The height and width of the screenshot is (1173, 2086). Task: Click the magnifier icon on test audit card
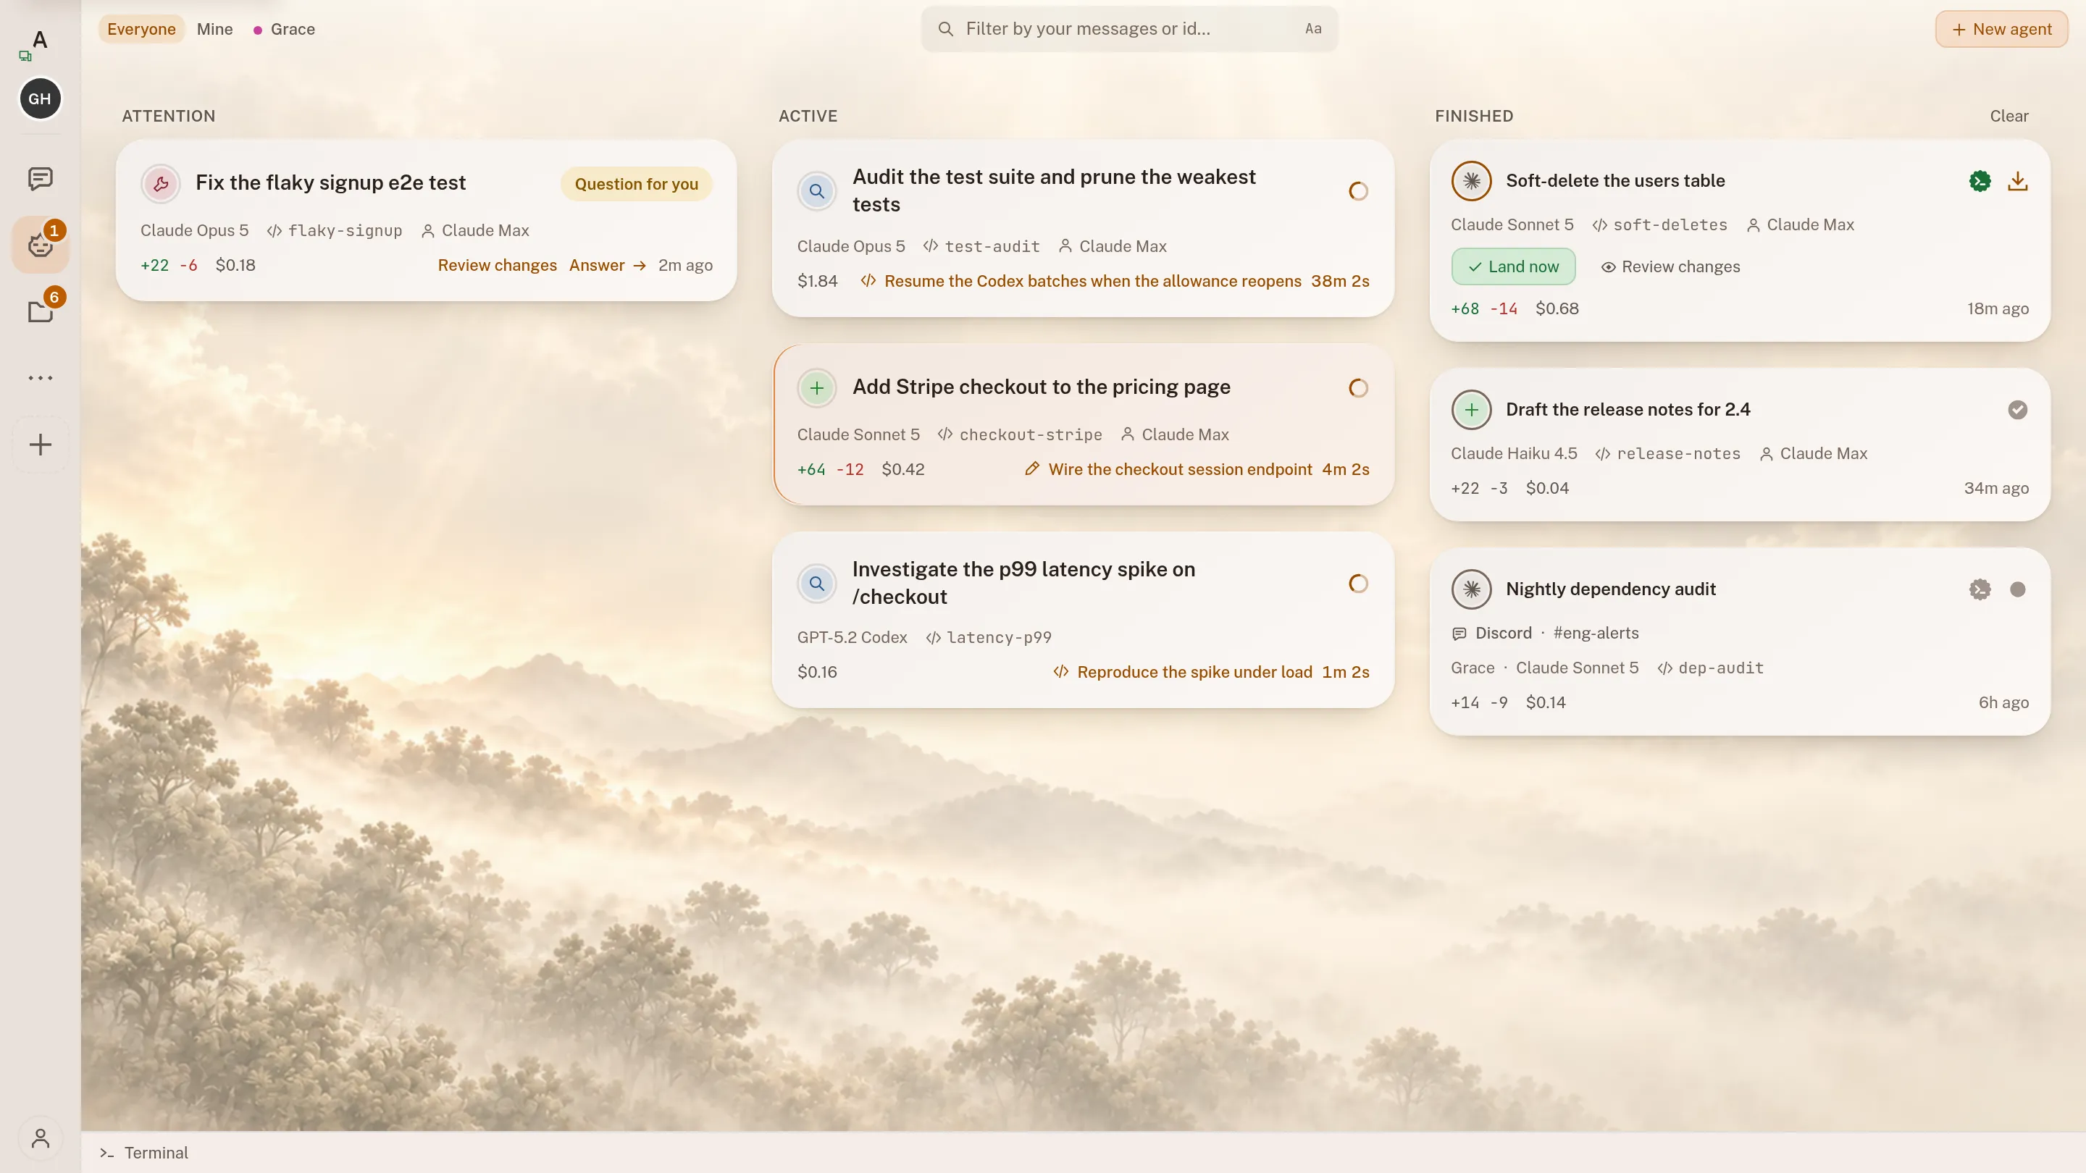(x=817, y=191)
